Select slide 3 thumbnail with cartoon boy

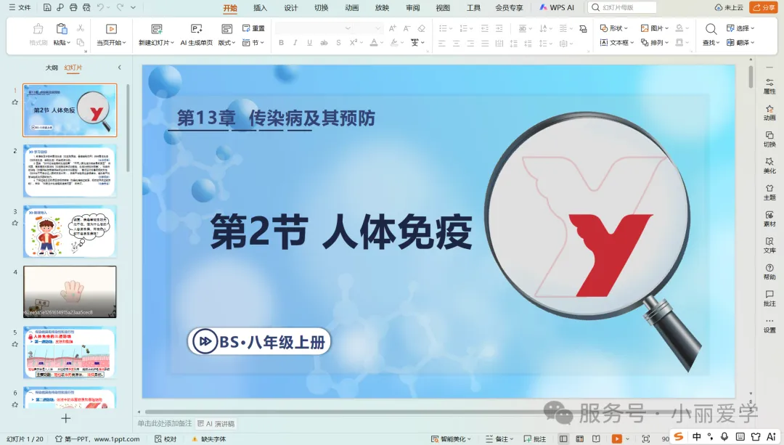pyautogui.click(x=70, y=231)
